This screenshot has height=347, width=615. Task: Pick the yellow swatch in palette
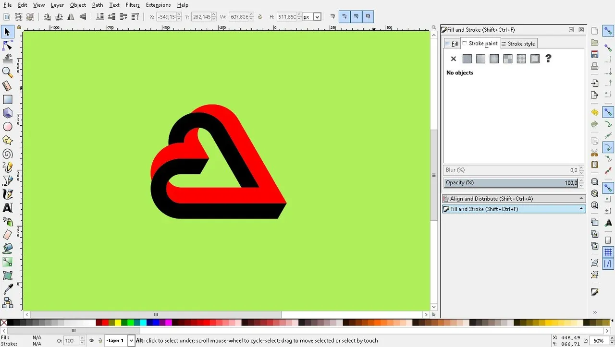click(x=118, y=323)
